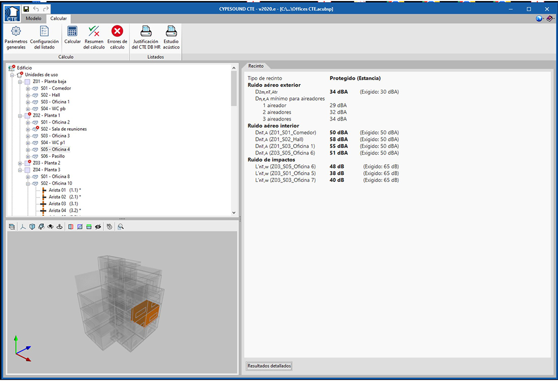Toggle the vertical section plane icon
This screenshot has height=381, width=558.
(71, 227)
